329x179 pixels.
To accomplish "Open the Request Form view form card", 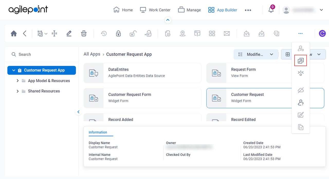I will 265,73.
